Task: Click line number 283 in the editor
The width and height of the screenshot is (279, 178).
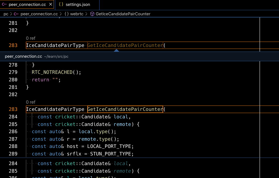Action: [13, 45]
